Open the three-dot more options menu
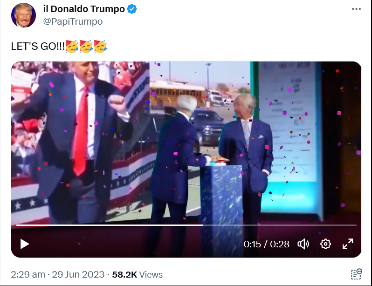The image size is (372, 286). coord(356,9)
